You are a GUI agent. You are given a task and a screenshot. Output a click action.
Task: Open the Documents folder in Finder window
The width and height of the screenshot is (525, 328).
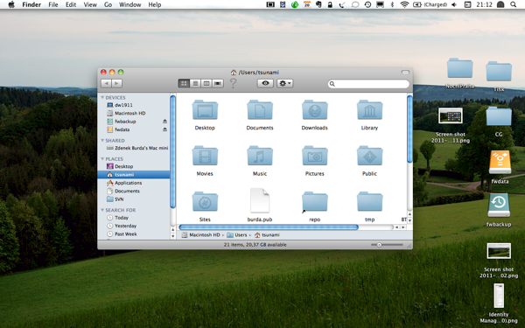(260, 110)
